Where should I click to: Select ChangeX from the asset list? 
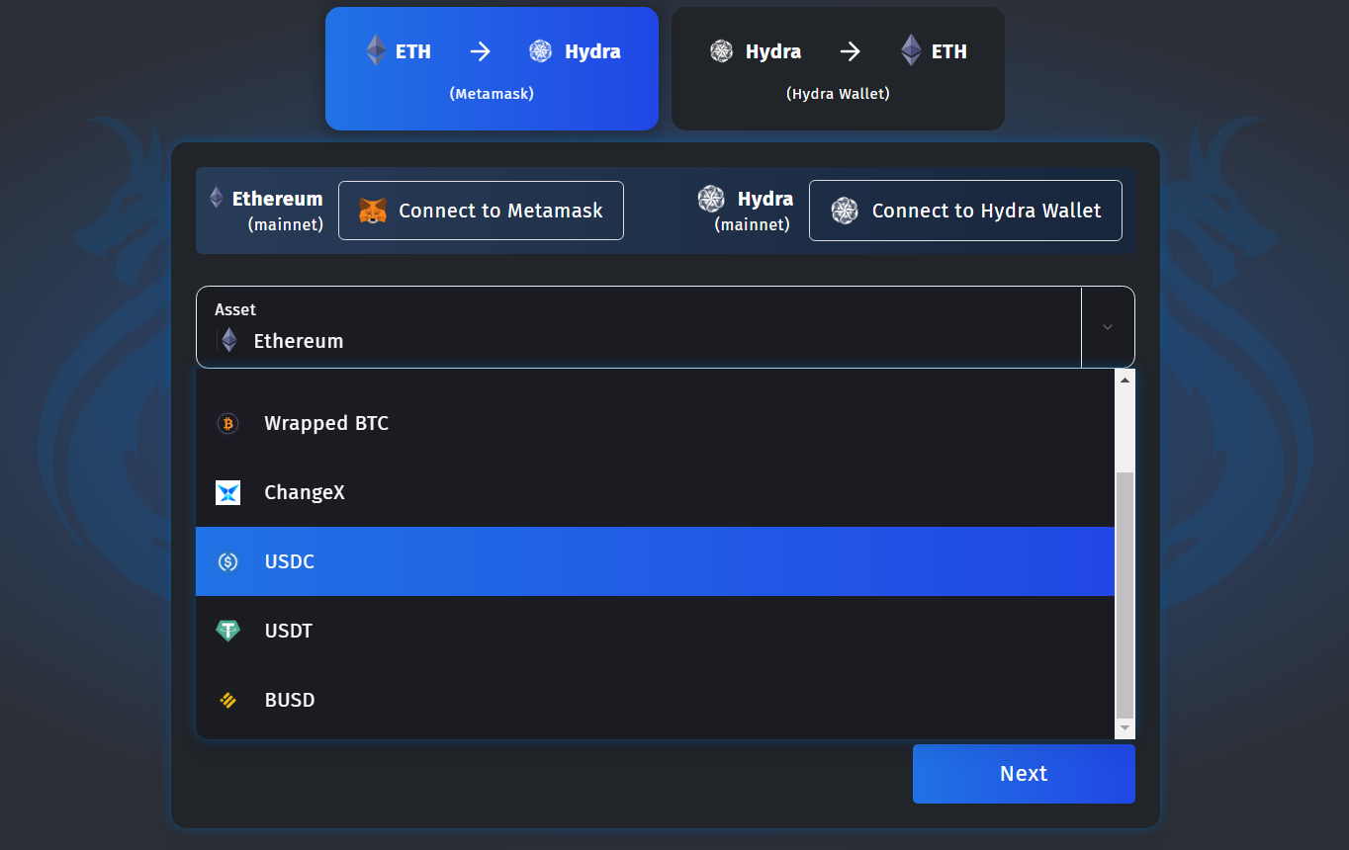[x=655, y=492]
